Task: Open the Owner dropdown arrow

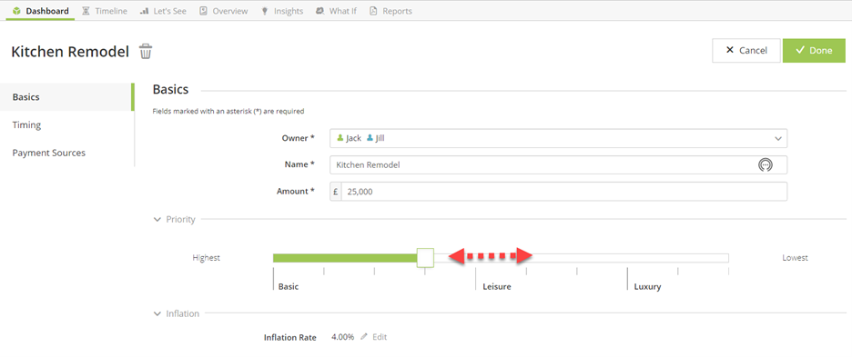Action: (778, 138)
